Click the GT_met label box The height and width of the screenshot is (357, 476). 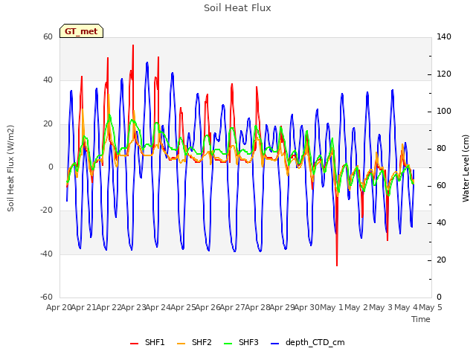pyautogui.click(x=81, y=31)
